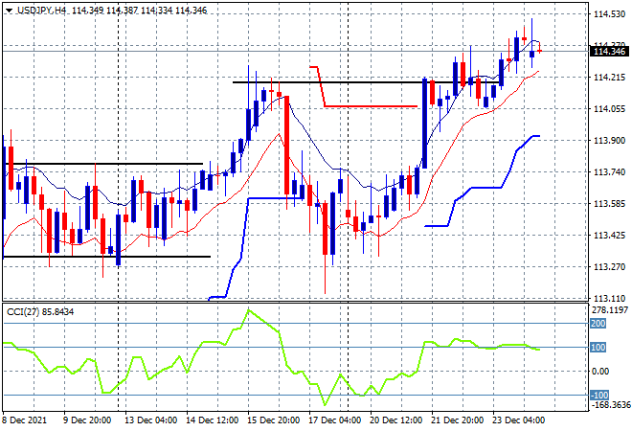Viewport: 632px width, 431px height.
Task: Click the 114.530 price axis label
Action: [x=609, y=14]
